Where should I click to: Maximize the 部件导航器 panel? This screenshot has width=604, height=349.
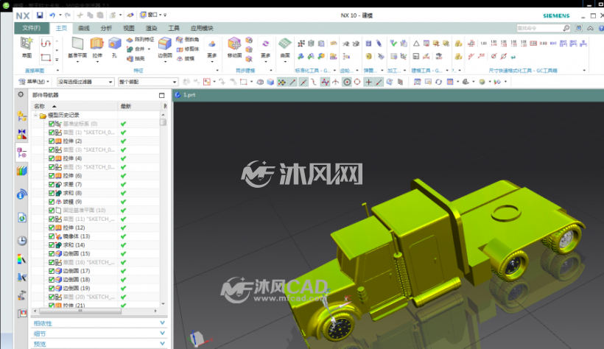click(x=162, y=95)
